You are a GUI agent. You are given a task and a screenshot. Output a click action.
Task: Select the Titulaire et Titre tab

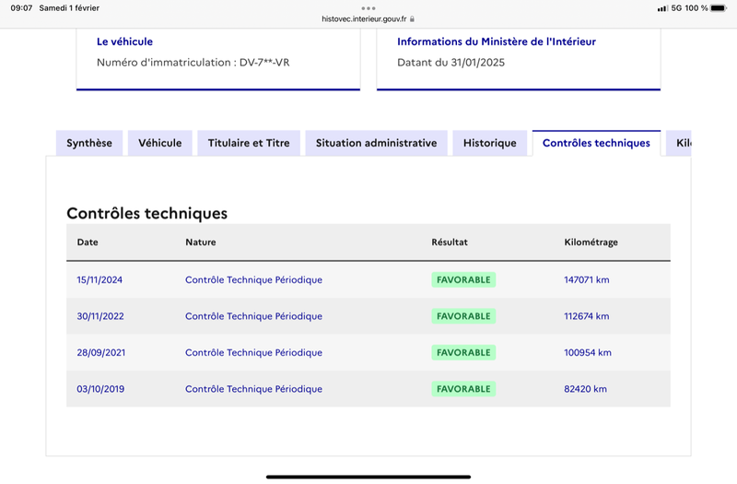coord(249,143)
